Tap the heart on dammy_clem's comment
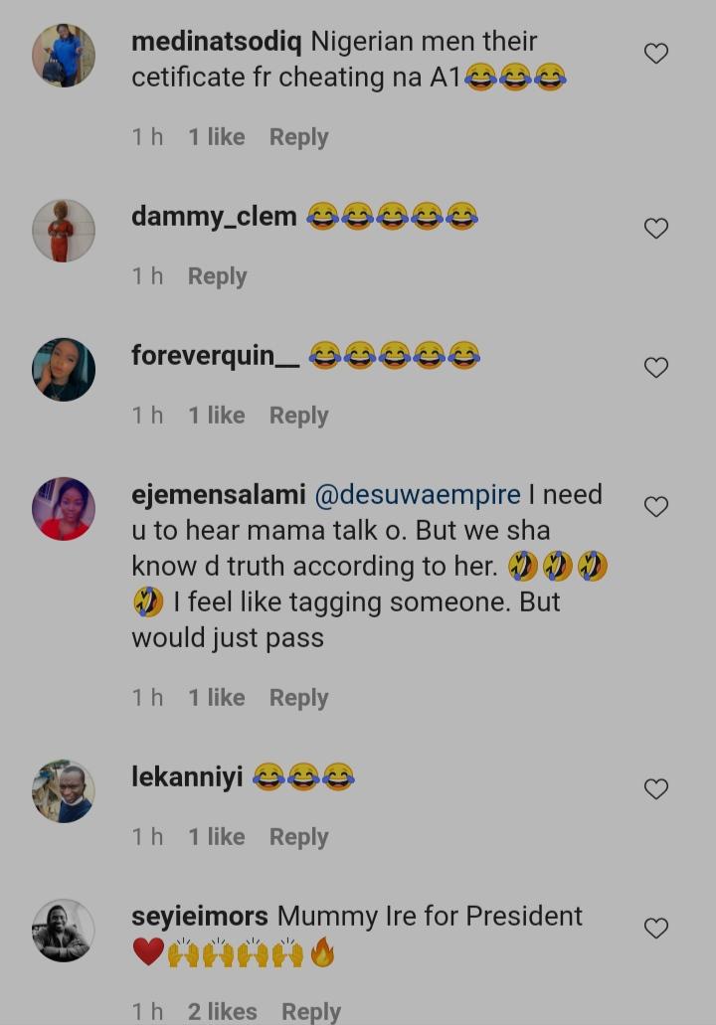This screenshot has width=716, height=1025. pyautogui.click(x=656, y=229)
